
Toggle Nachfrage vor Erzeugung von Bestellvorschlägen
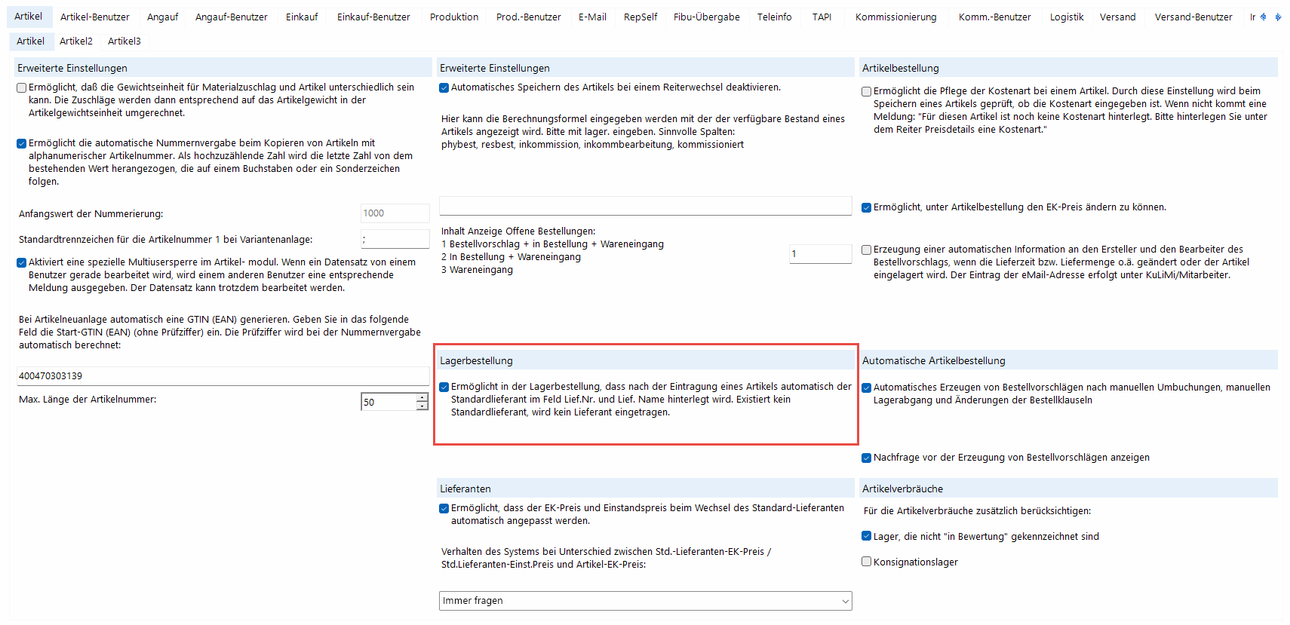(867, 458)
